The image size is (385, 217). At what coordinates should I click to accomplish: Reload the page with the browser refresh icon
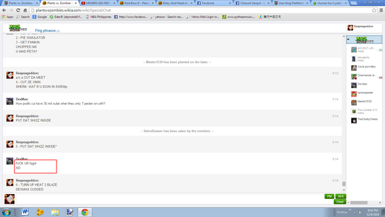18,10
